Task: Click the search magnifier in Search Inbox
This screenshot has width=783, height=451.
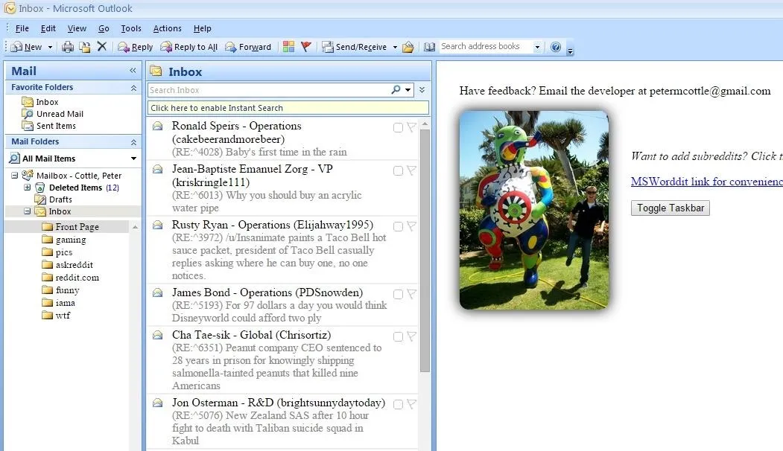Action: pyautogui.click(x=396, y=89)
